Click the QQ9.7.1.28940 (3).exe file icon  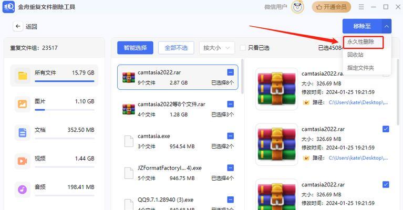coord(129,204)
